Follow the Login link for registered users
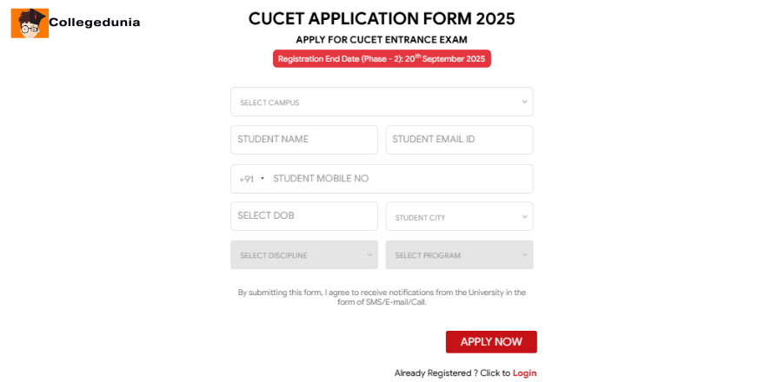Image resolution: width=765 pixels, height=382 pixels. pos(525,373)
